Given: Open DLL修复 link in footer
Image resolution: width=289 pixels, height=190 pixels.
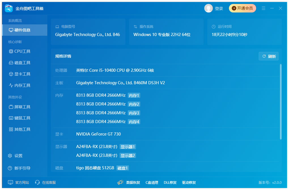Looking at the screenshot, I should [170, 182].
